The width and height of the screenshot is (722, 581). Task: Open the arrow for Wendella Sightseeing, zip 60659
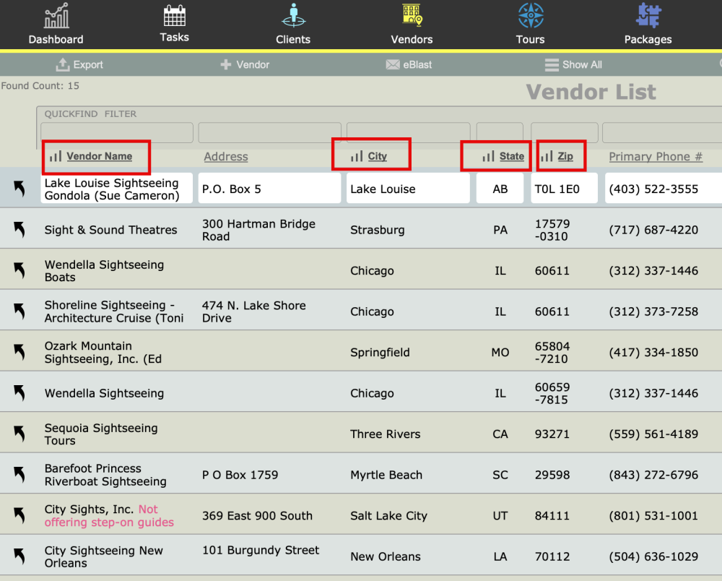point(19,393)
